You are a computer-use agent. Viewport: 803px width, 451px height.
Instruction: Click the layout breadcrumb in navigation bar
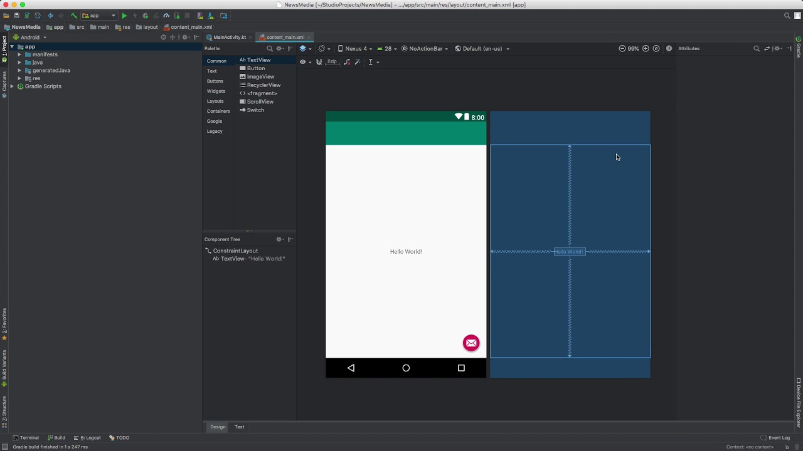147,27
